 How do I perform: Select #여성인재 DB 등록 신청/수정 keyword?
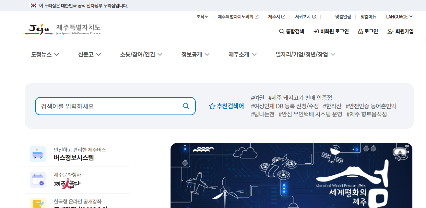(x=285, y=106)
